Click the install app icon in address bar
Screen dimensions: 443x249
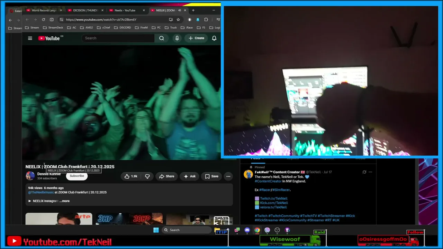[x=171, y=20]
